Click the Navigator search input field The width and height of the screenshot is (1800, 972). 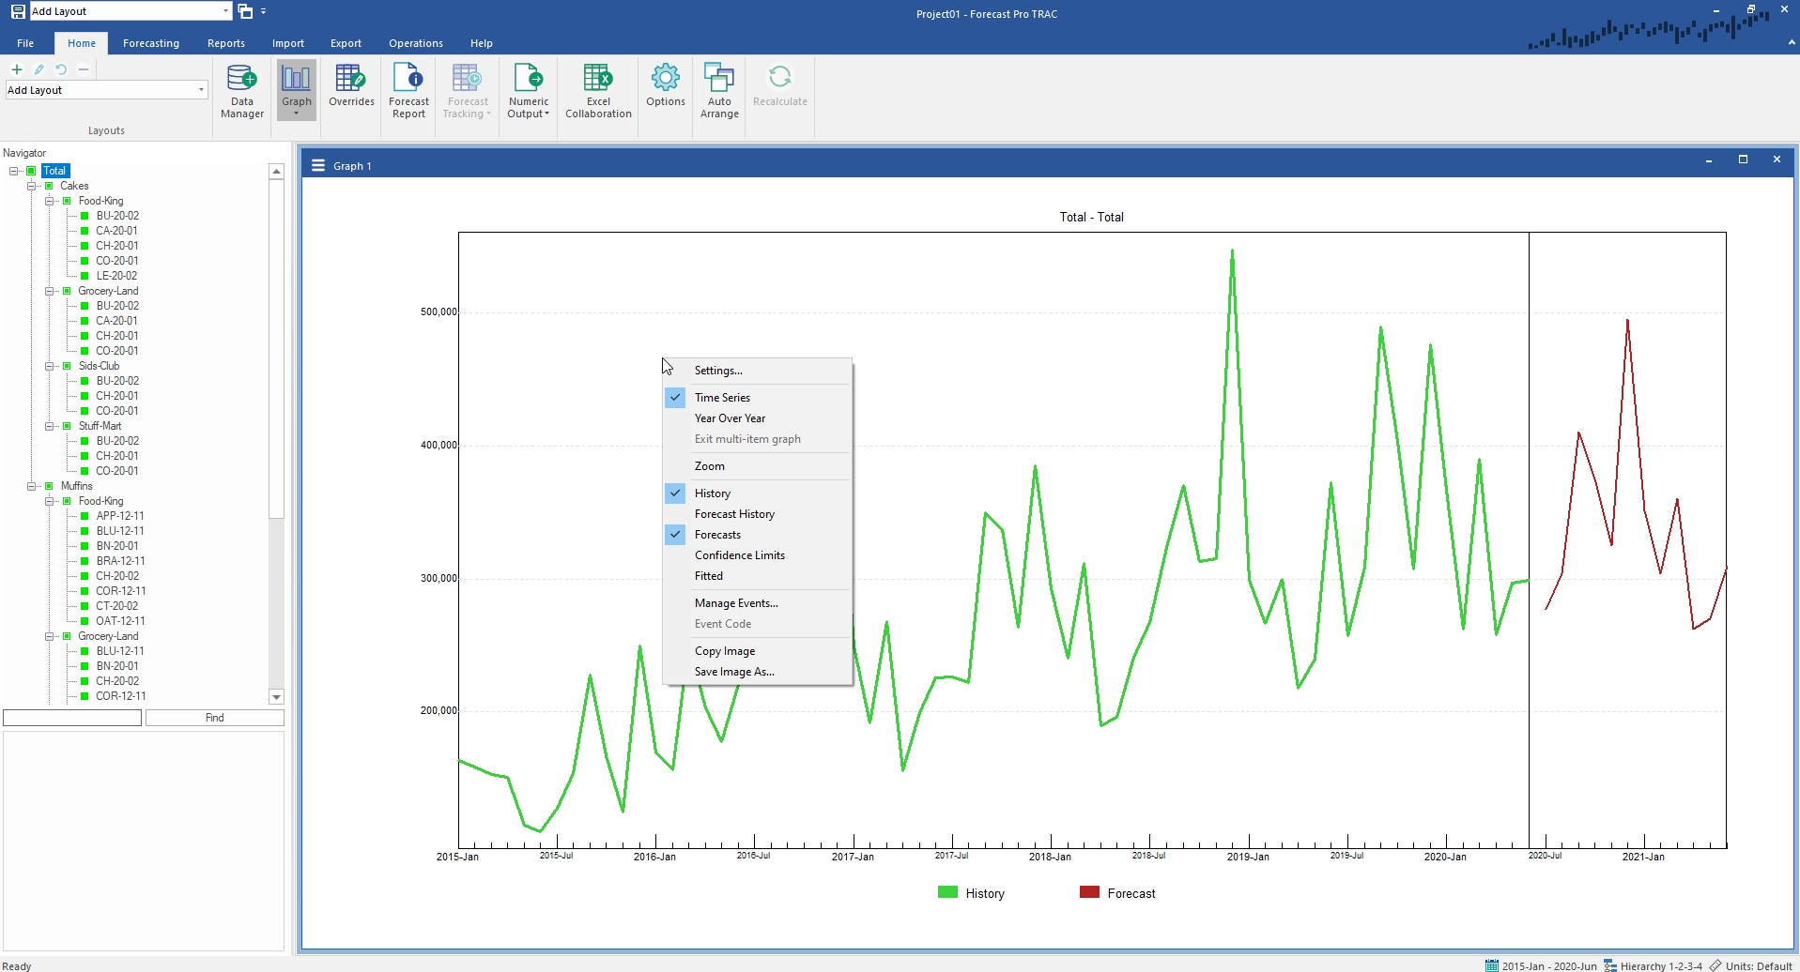coord(72,718)
